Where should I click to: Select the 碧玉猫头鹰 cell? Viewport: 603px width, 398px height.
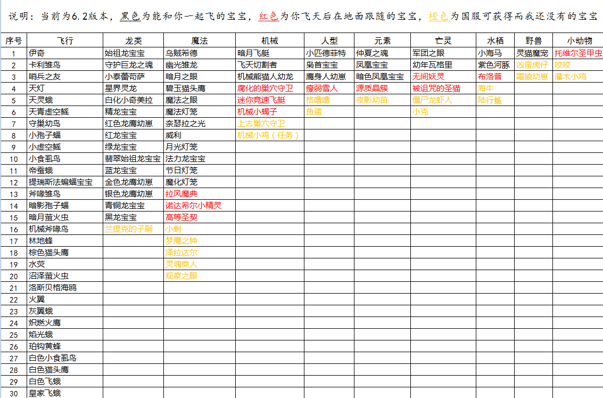[x=200, y=88]
